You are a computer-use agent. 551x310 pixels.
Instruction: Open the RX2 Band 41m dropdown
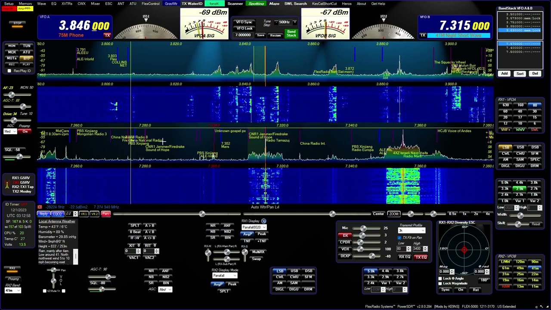pyautogui.click(x=12, y=291)
